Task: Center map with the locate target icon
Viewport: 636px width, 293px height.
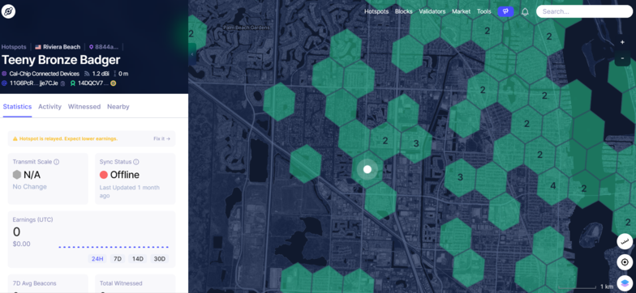Action: (625, 262)
